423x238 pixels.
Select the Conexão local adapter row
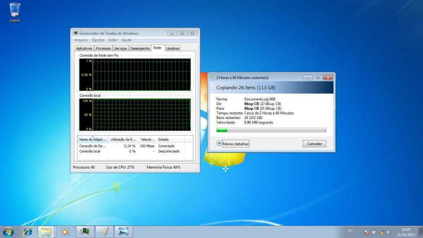click(135, 151)
